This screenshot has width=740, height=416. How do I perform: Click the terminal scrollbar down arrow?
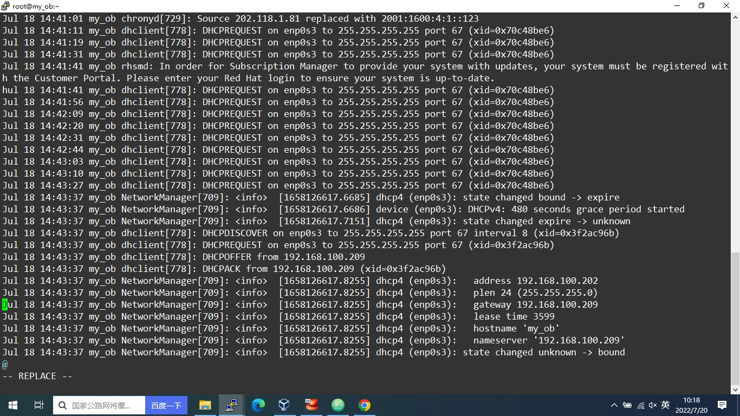pyautogui.click(x=735, y=389)
